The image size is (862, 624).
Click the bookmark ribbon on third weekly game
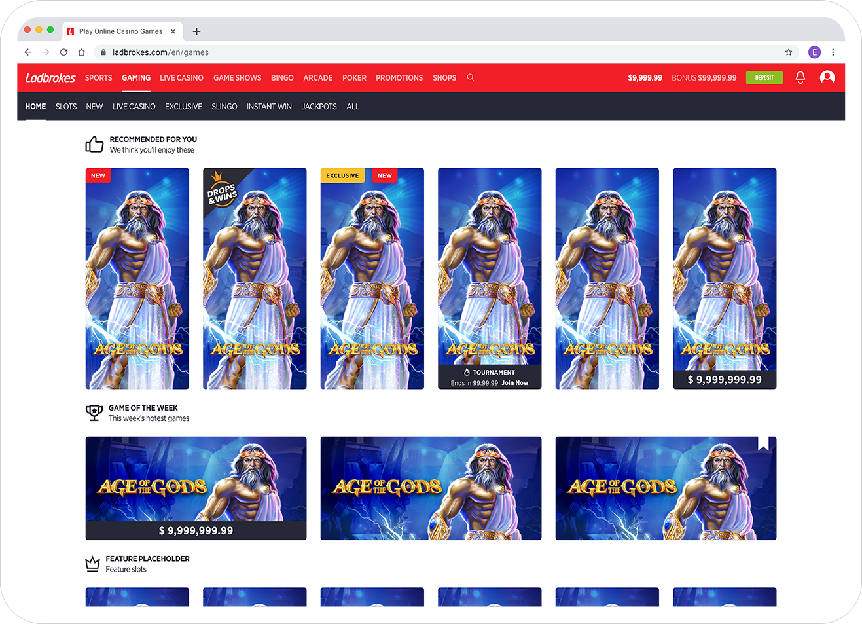(763, 444)
